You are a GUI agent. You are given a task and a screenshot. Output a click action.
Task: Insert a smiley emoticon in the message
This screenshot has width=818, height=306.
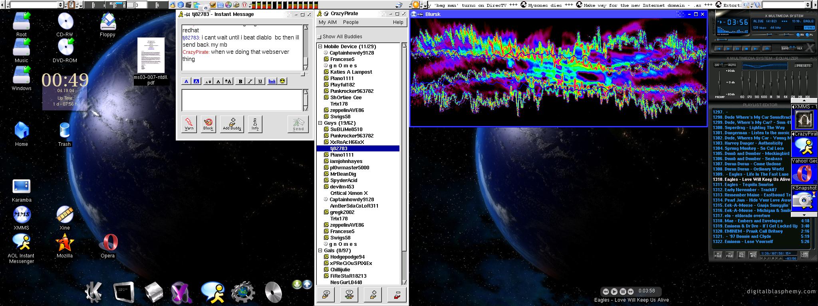pos(283,81)
